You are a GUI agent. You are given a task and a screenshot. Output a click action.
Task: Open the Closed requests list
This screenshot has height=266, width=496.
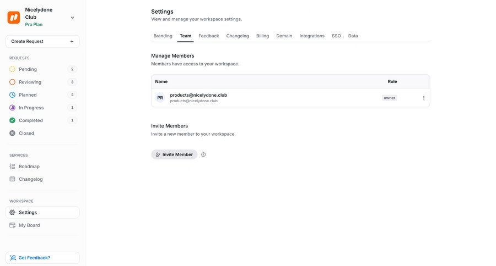(26, 133)
